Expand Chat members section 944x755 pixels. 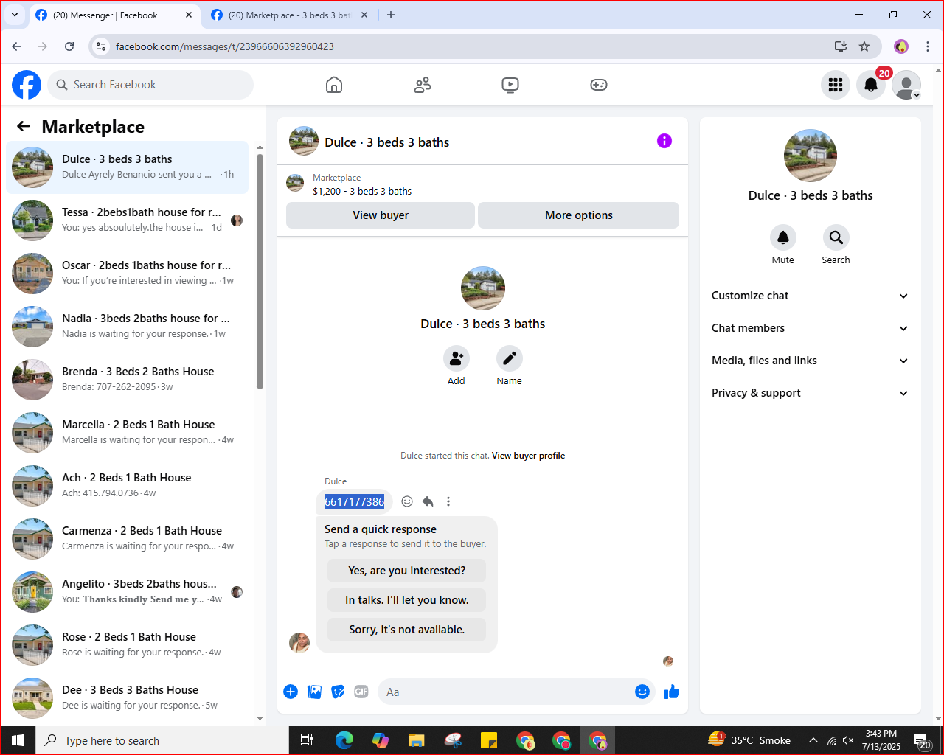pos(810,328)
